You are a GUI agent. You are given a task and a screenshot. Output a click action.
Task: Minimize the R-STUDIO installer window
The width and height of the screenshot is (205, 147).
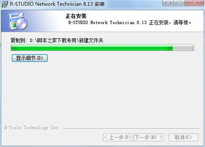(x=168, y=3)
